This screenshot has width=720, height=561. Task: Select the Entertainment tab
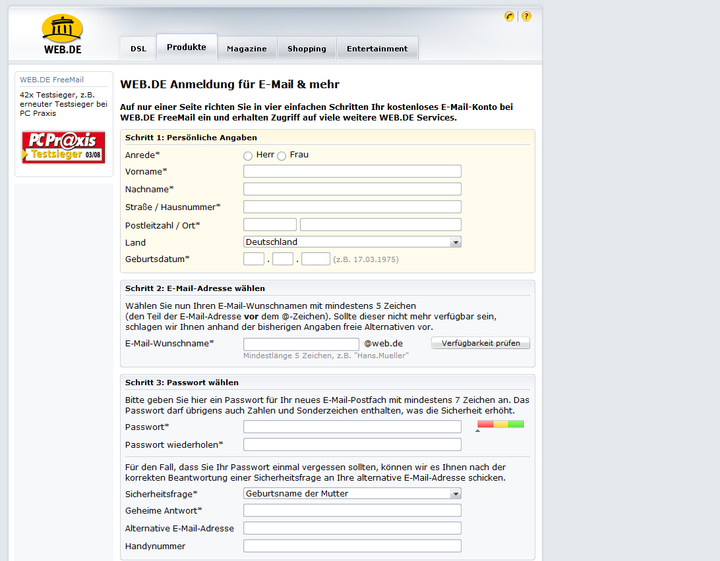pyautogui.click(x=377, y=49)
